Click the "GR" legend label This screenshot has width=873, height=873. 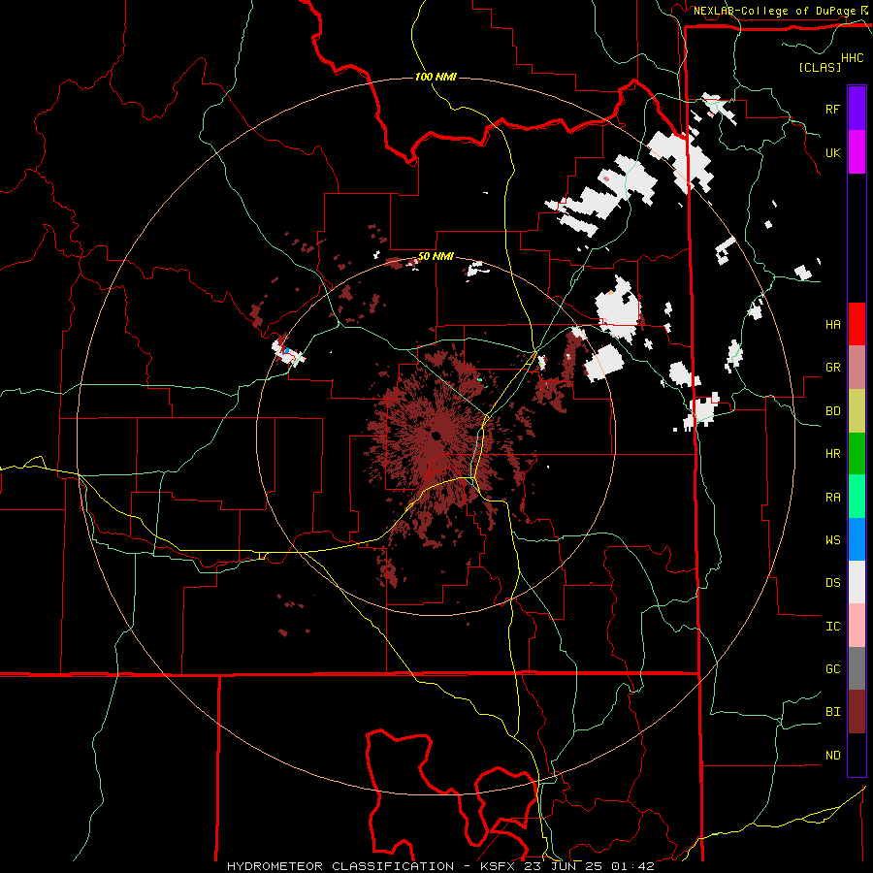833,368
